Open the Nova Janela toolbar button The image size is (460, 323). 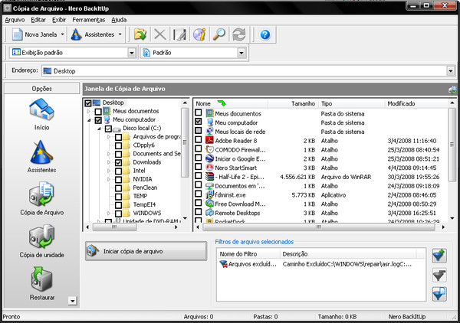click(x=38, y=34)
